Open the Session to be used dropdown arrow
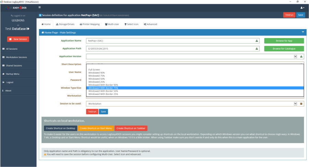 click(295, 104)
